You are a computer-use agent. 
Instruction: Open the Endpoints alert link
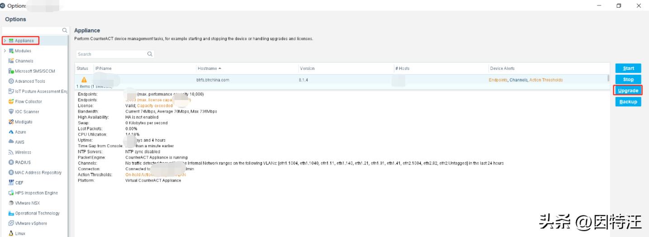tap(498, 80)
